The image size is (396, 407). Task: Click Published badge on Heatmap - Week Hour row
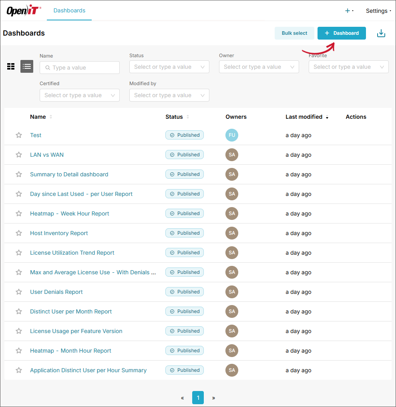point(185,213)
